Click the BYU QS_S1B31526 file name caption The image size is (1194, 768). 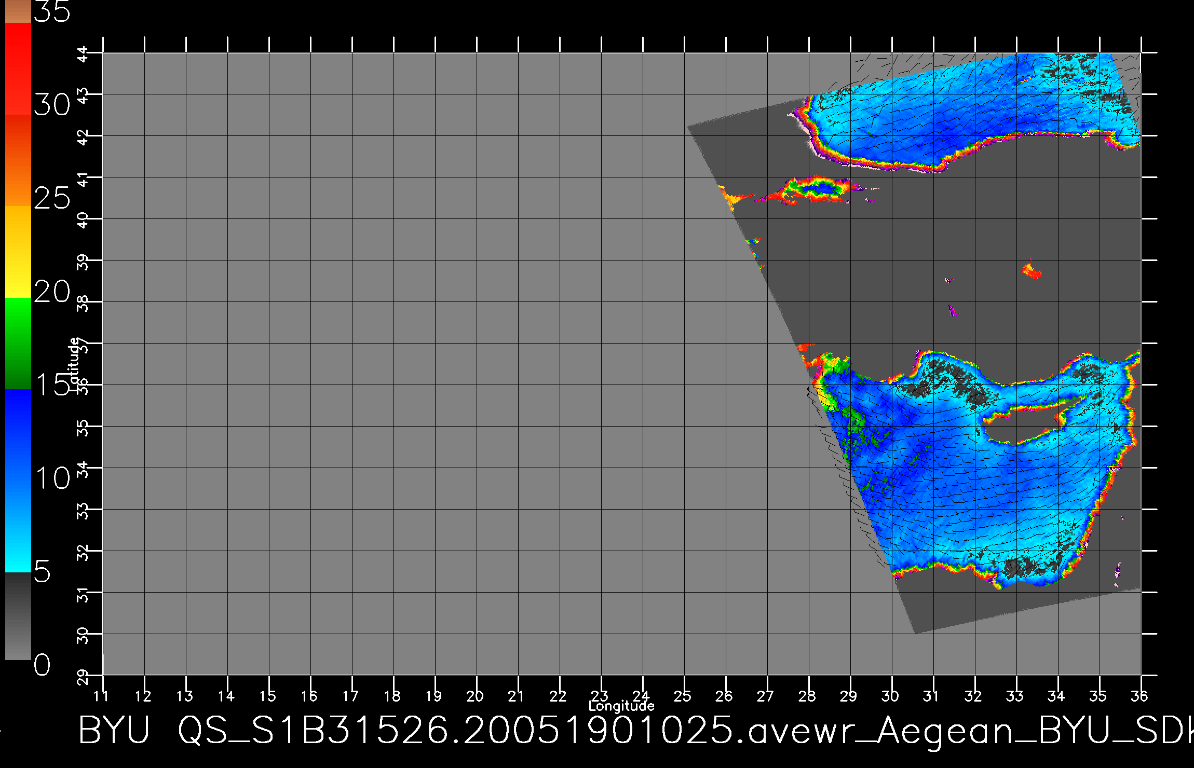pyautogui.click(x=636, y=731)
